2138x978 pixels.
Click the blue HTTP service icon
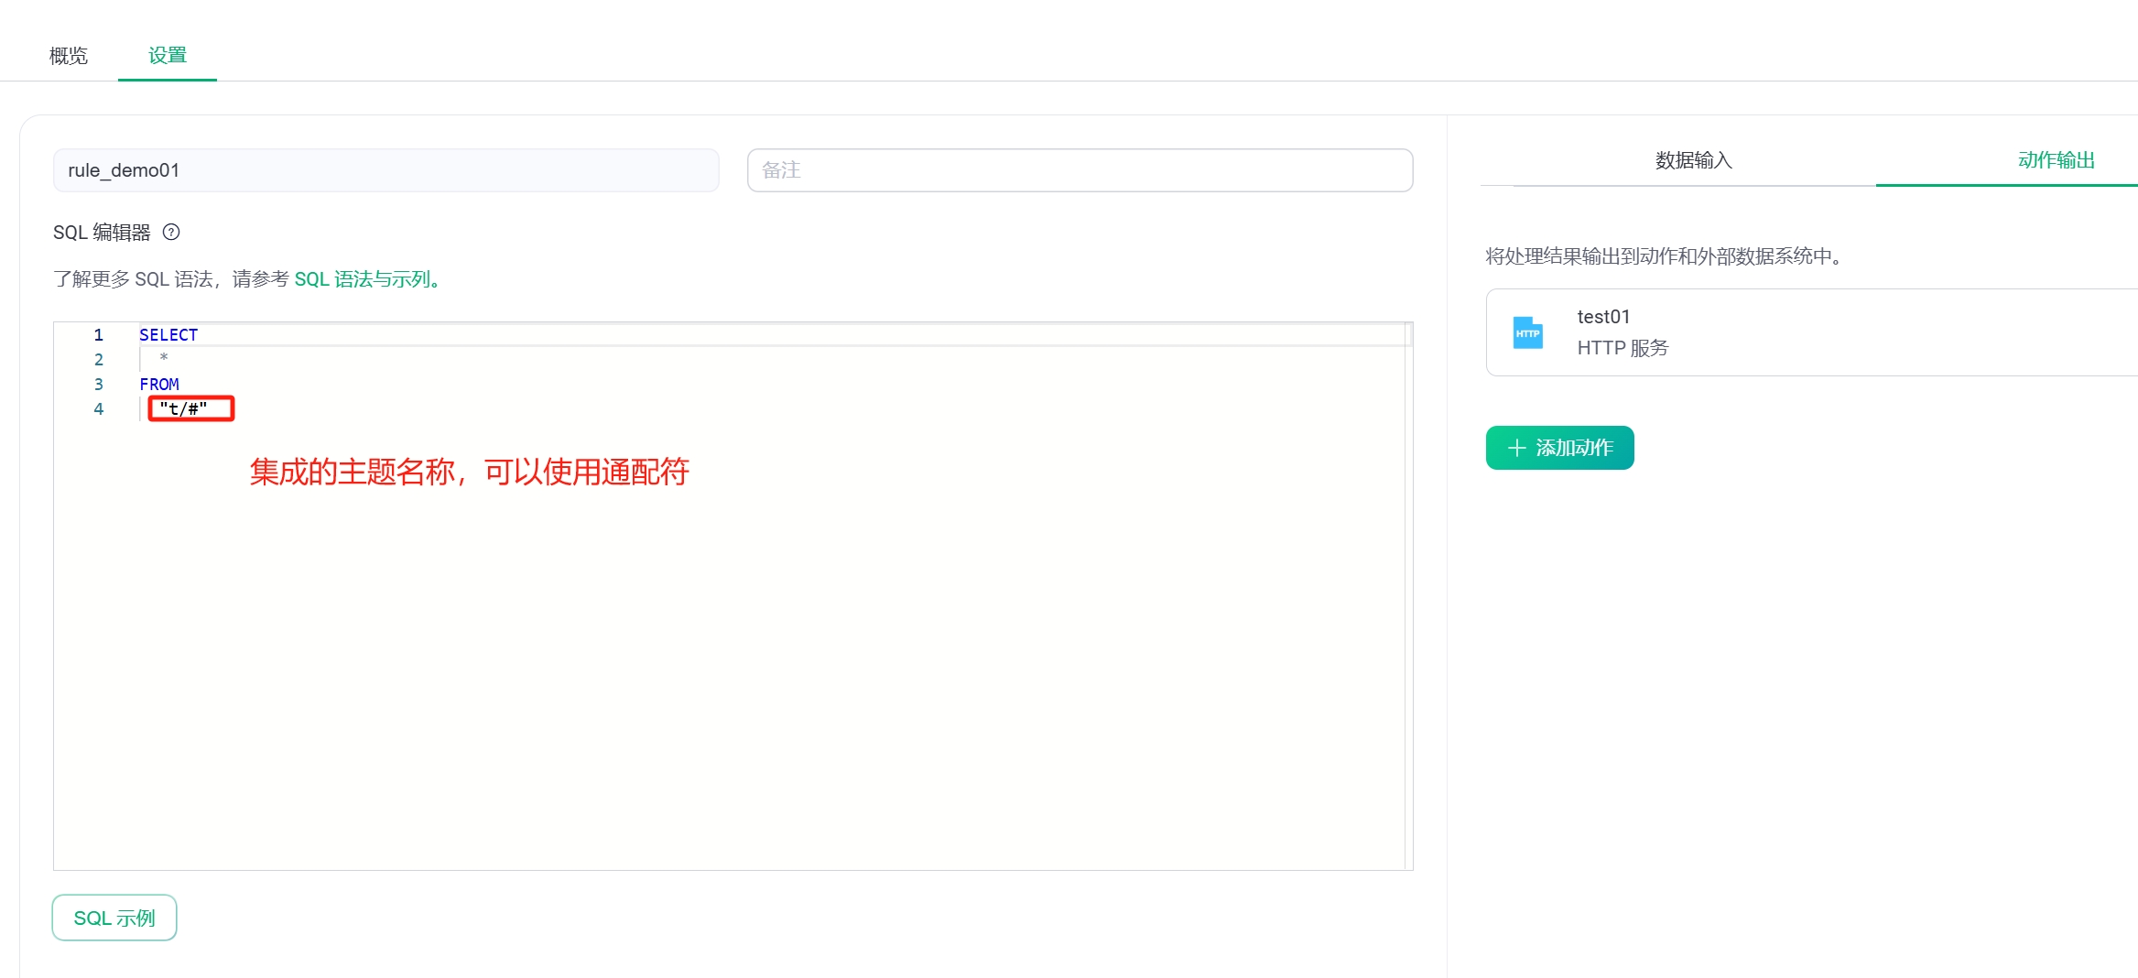1527,332
